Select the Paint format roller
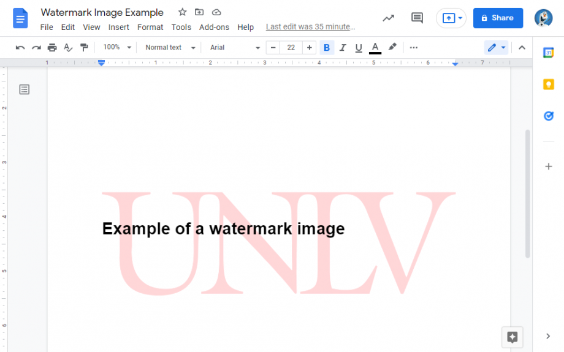 [84, 47]
